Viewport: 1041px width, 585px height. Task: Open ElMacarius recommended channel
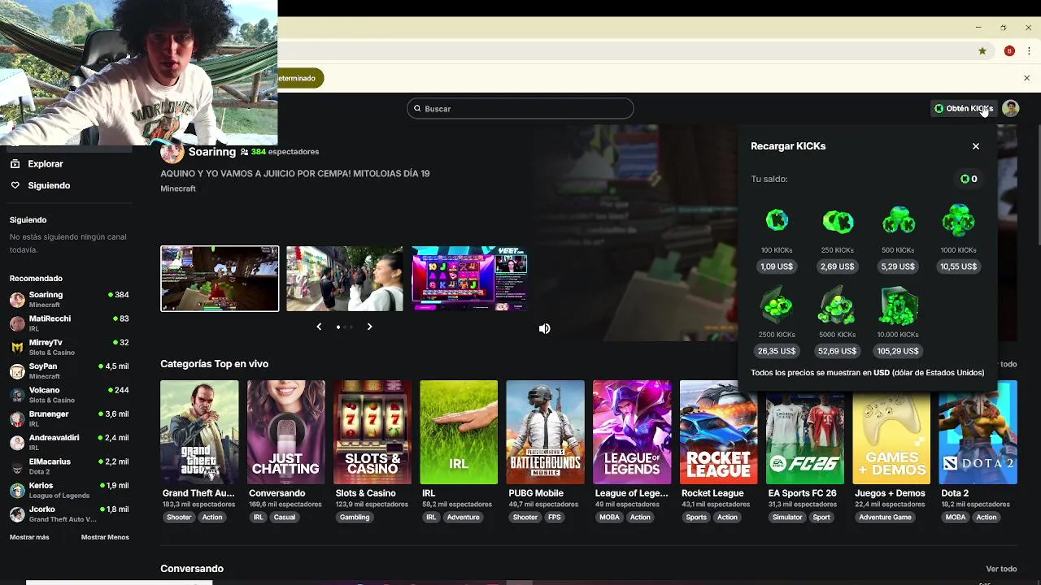click(69, 466)
